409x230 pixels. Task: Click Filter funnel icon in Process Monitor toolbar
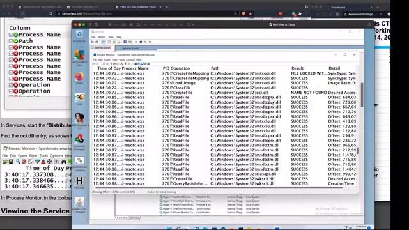(111, 64)
